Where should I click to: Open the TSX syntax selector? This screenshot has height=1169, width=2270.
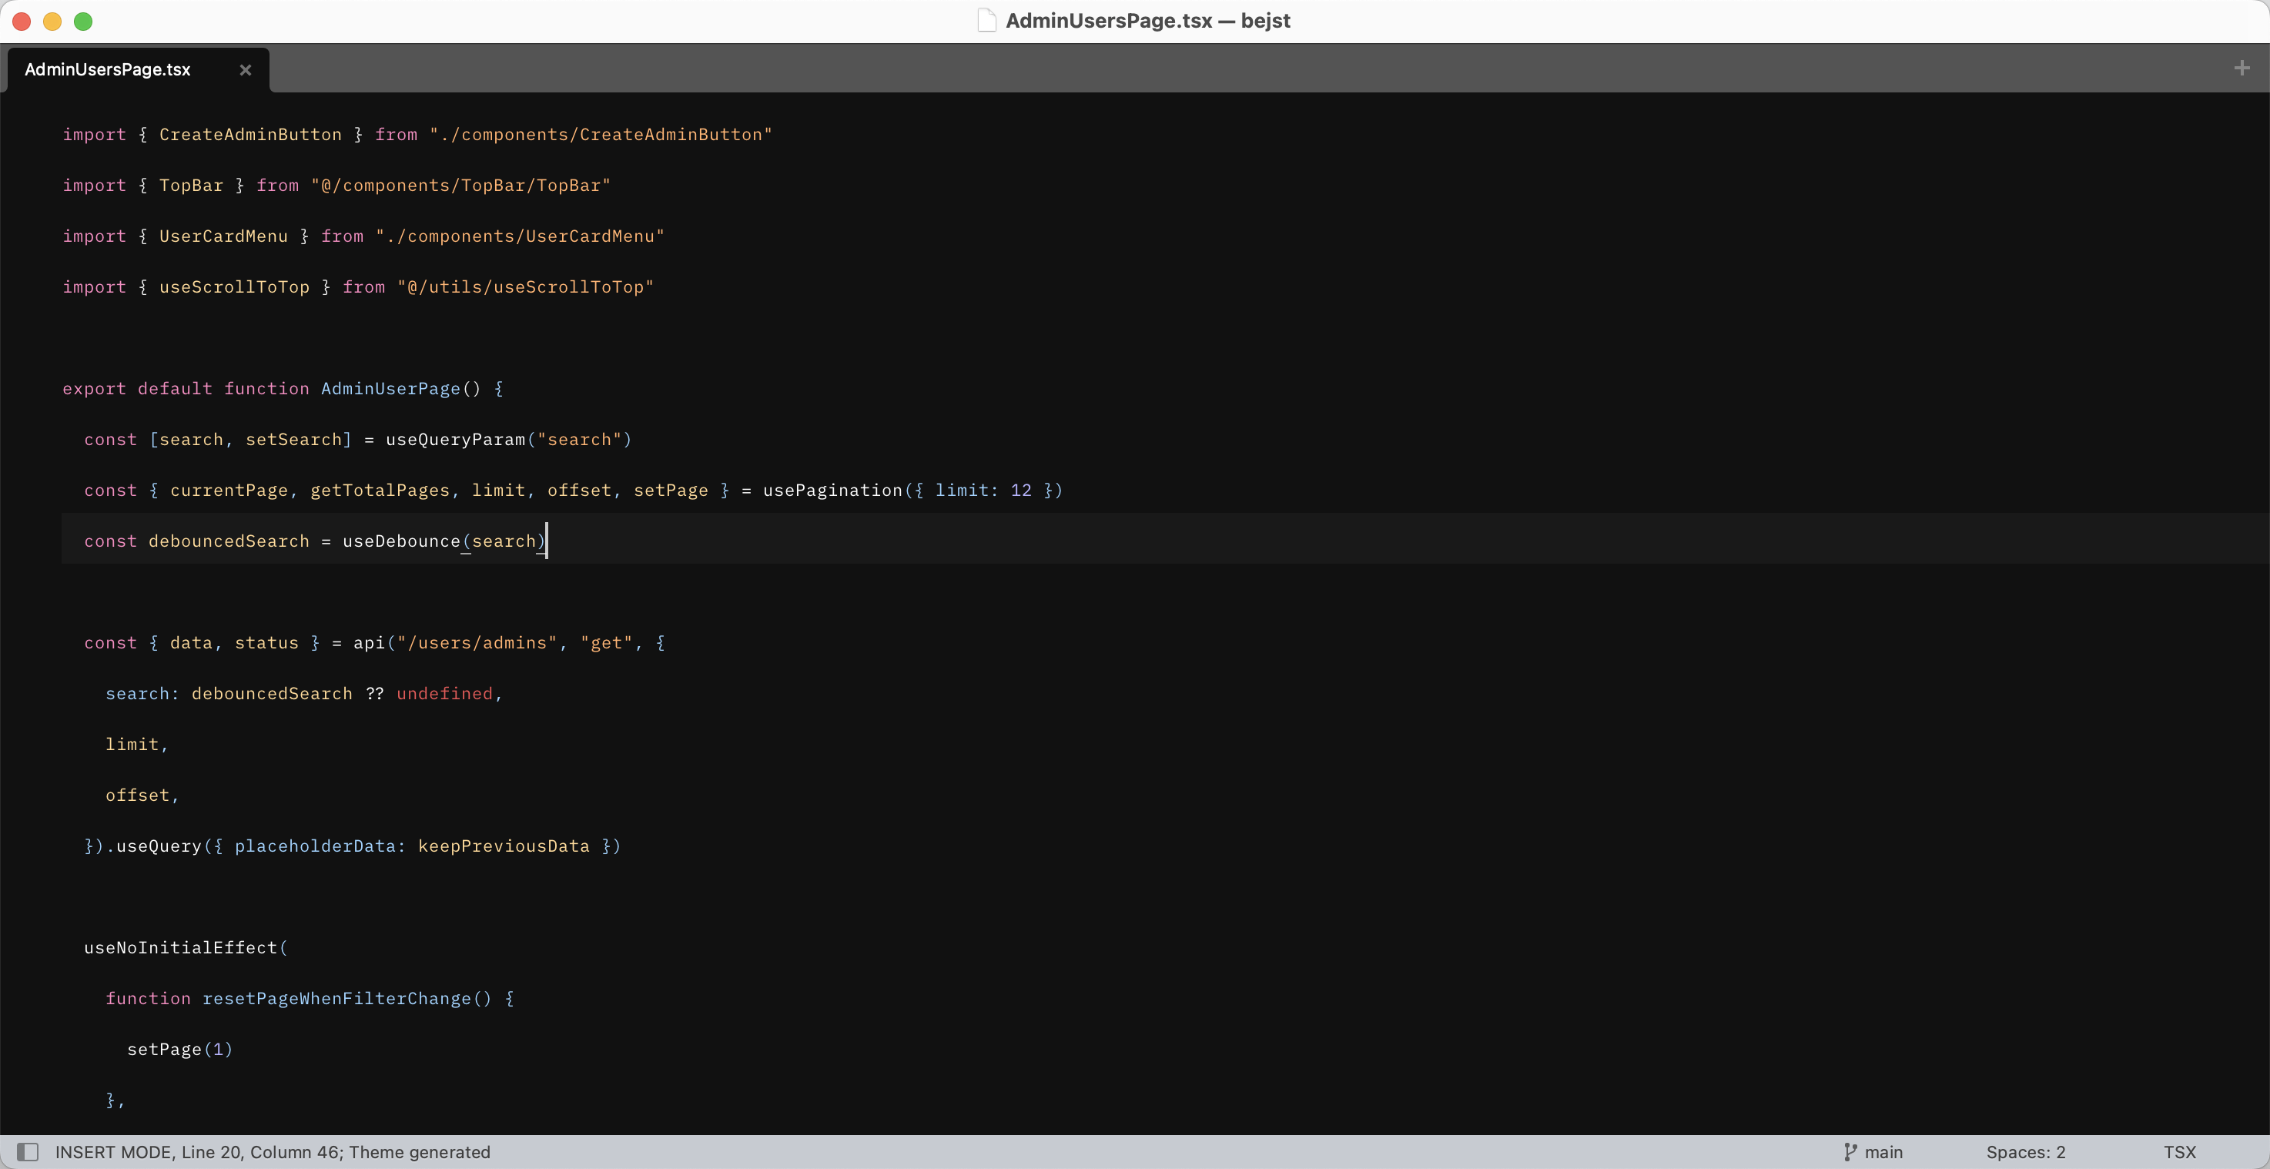click(2179, 1151)
